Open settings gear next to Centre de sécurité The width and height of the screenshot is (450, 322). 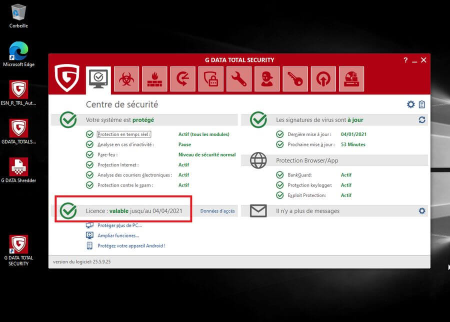(x=410, y=104)
